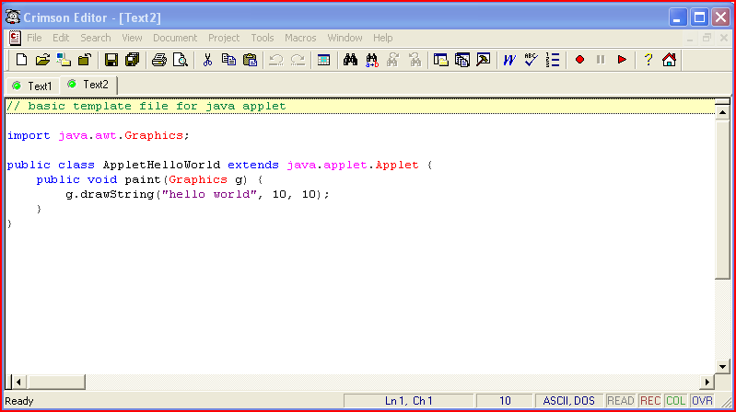This screenshot has height=412, width=736.
Task: Open the File menu
Action: pyautogui.click(x=34, y=38)
